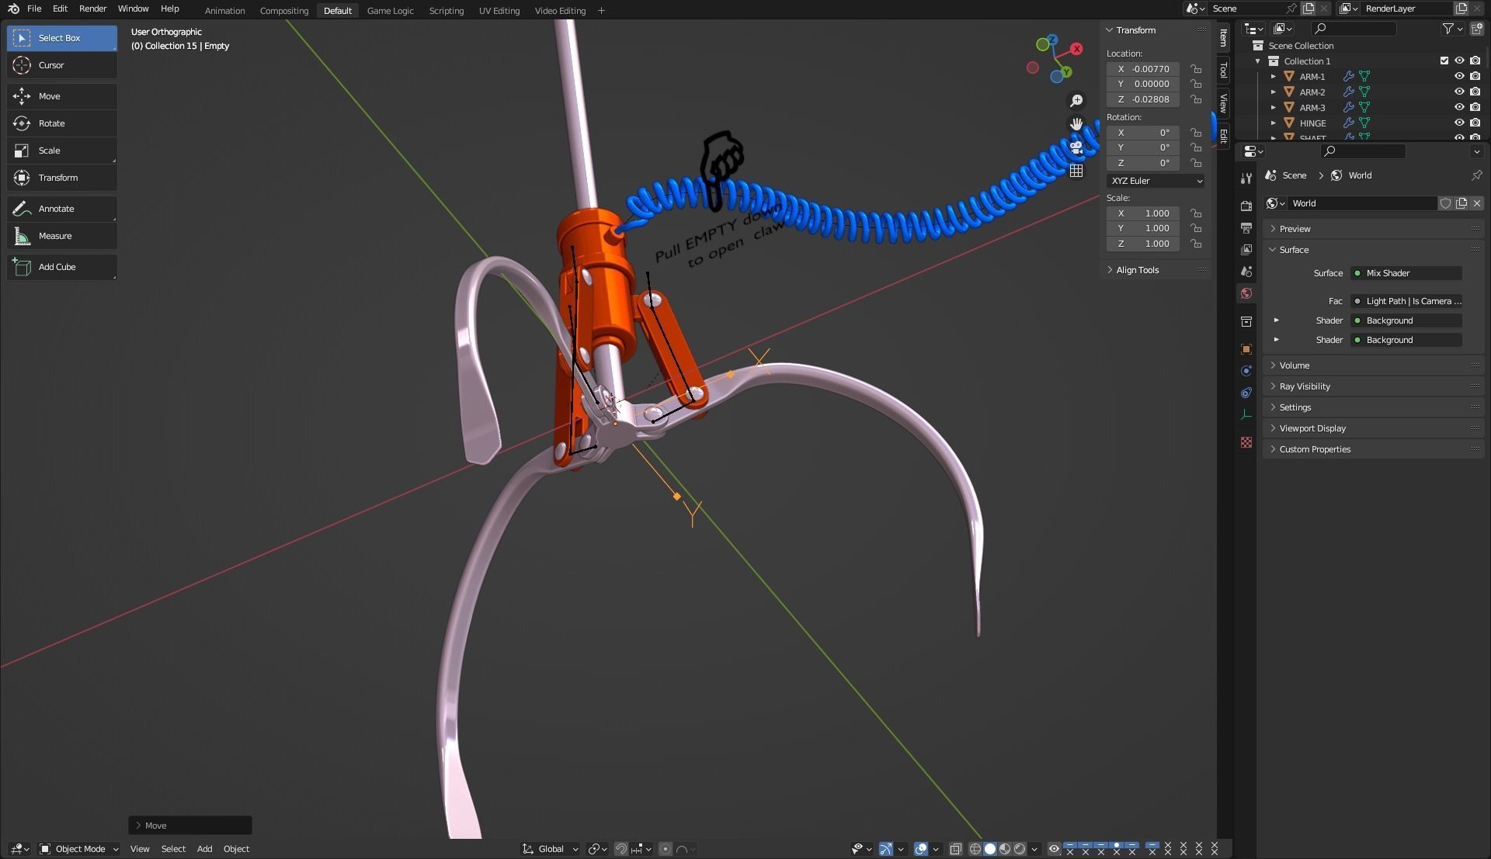
Task: Edit the Location Z value field
Action: pos(1143,99)
